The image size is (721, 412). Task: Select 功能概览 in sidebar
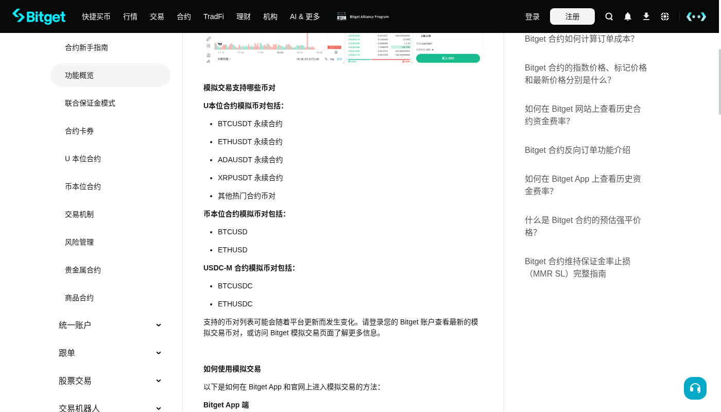[x=110, y=75]
